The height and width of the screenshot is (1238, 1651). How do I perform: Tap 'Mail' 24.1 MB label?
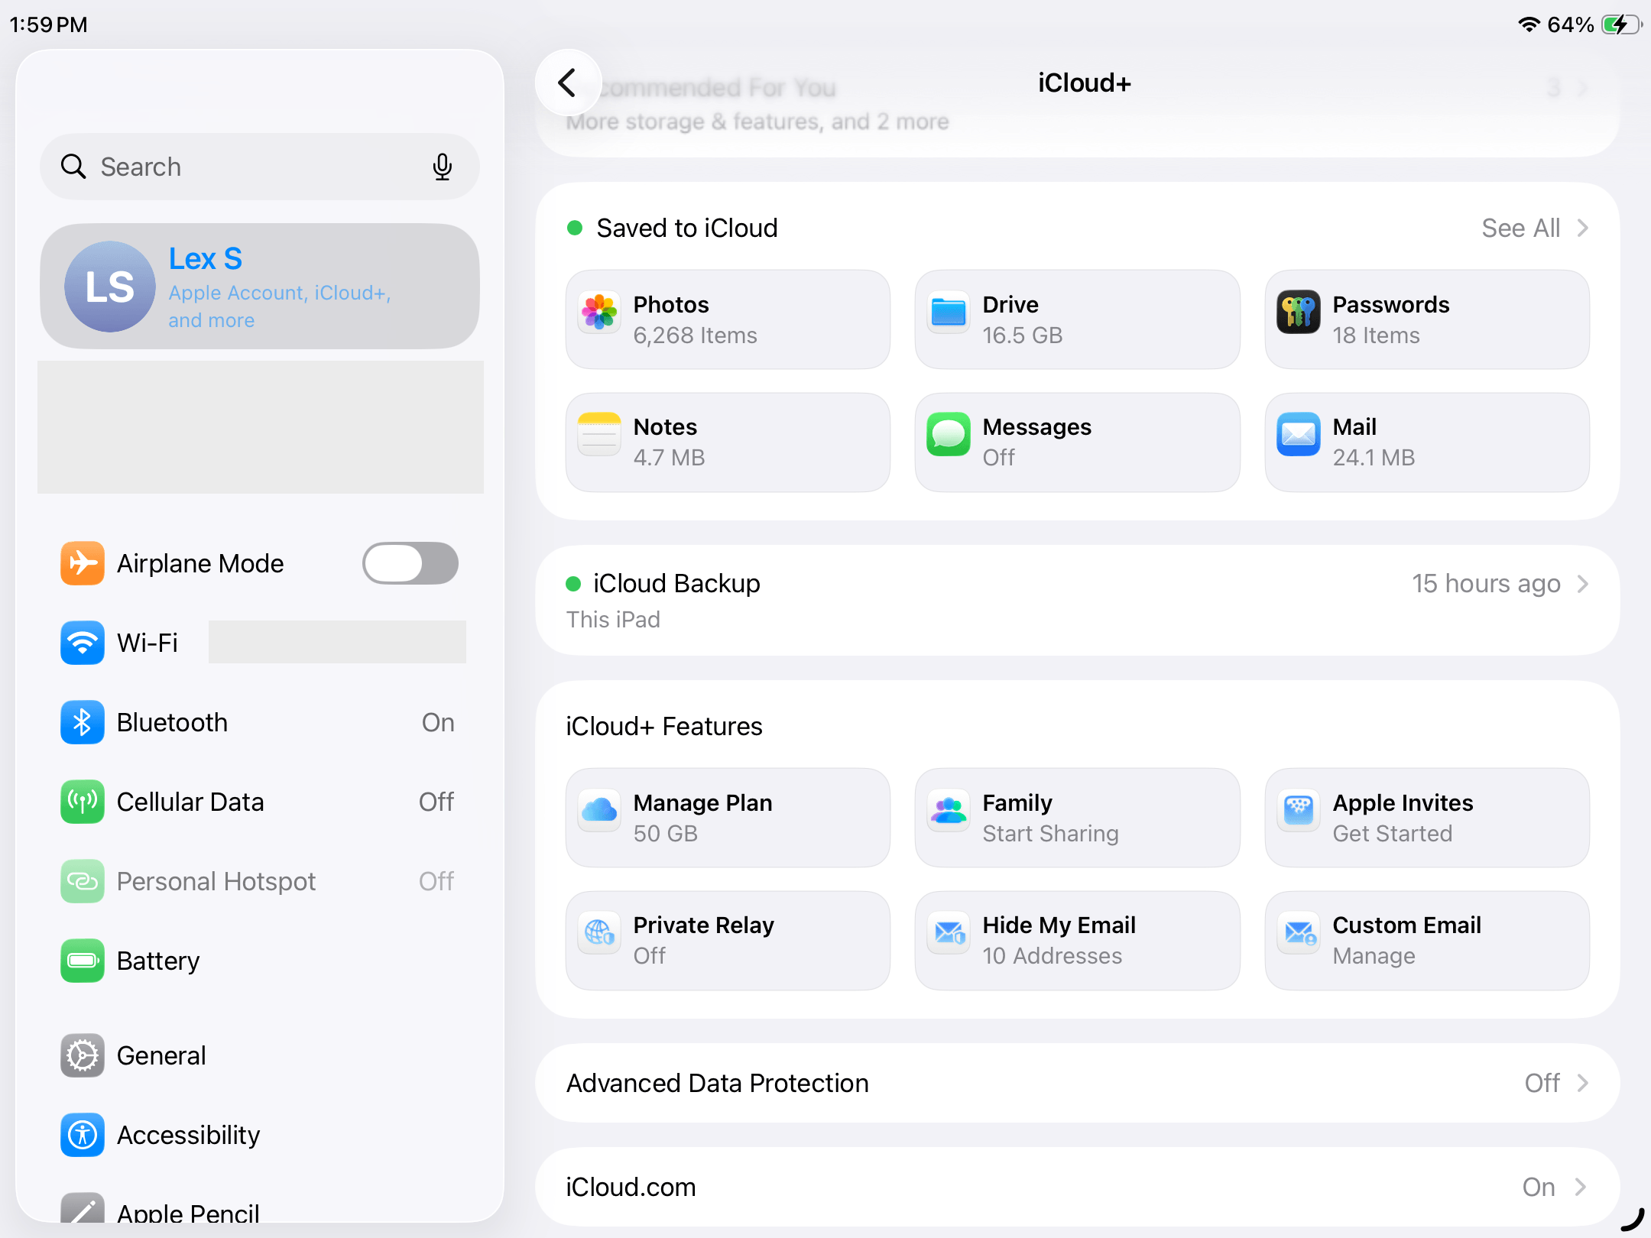(x=1374, y=442)
